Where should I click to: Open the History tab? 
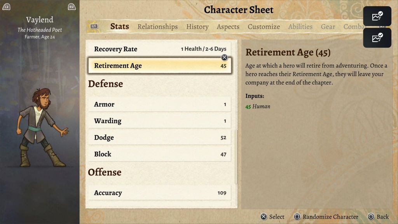click(x=197, y=26)
